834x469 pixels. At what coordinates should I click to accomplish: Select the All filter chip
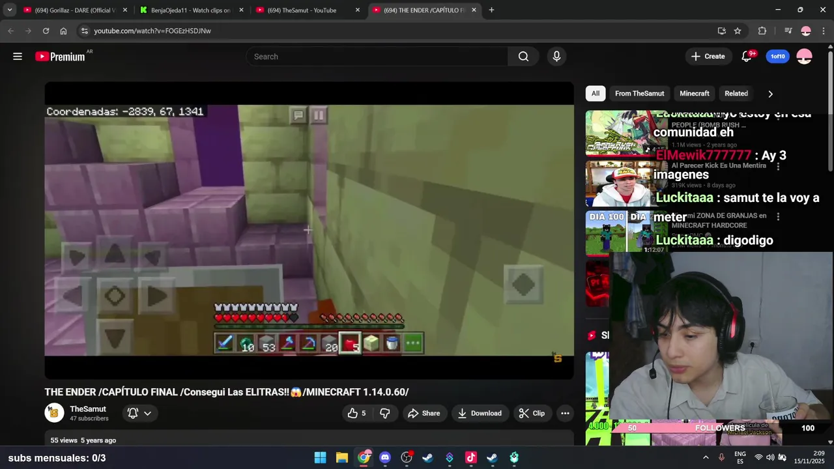(x=596, y=93)
